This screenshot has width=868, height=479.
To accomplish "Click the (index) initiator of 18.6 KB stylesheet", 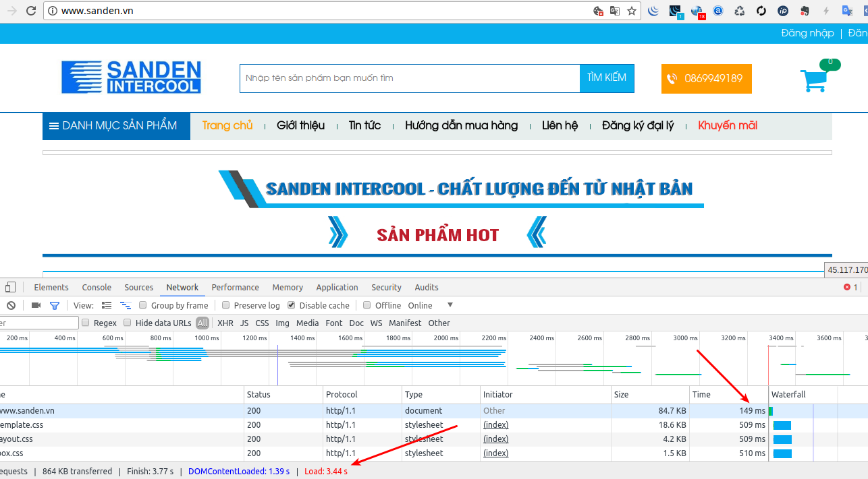I will pyautogui.click(x=495, y=425).
